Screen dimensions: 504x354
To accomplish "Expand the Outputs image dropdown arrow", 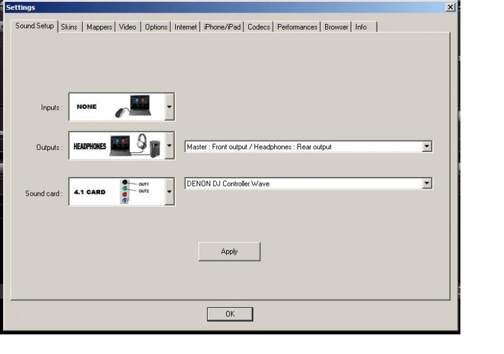I will 169,146.
